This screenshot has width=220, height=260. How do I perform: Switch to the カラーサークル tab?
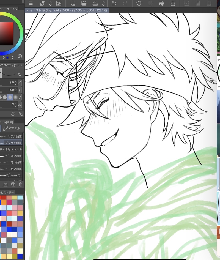click(9, 9)
